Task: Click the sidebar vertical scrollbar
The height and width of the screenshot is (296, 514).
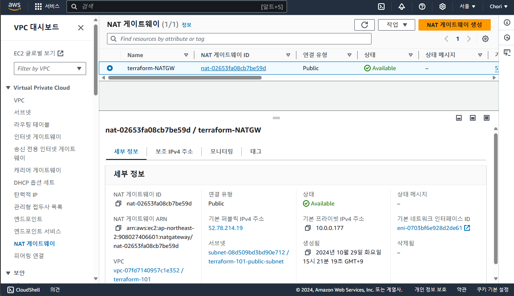Action: tap(96, 60)
